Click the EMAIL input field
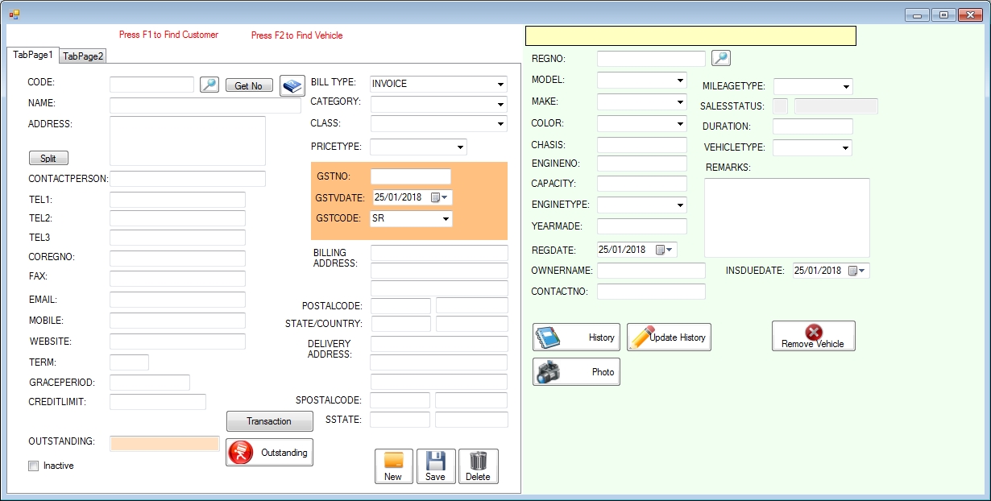This screenshot has width=991, height=501. coord(177,300)
